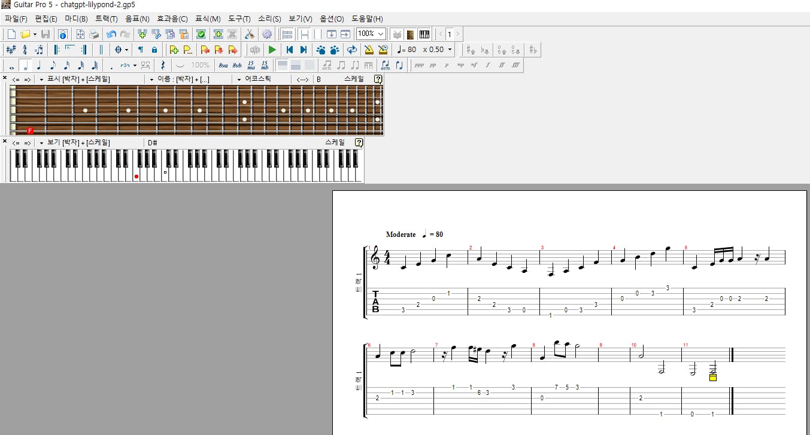
Task: Click fret number 2 in first tab measure
Action: (418, 305)
